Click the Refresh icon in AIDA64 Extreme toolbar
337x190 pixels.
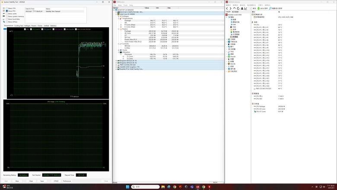coord(238,8)
